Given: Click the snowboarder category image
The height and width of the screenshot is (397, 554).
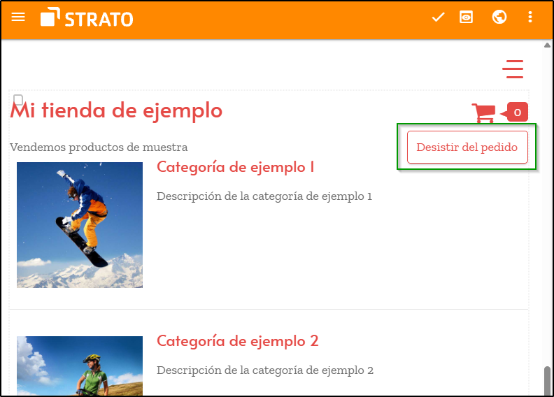Looking at the screenshot, I should 80,225.
